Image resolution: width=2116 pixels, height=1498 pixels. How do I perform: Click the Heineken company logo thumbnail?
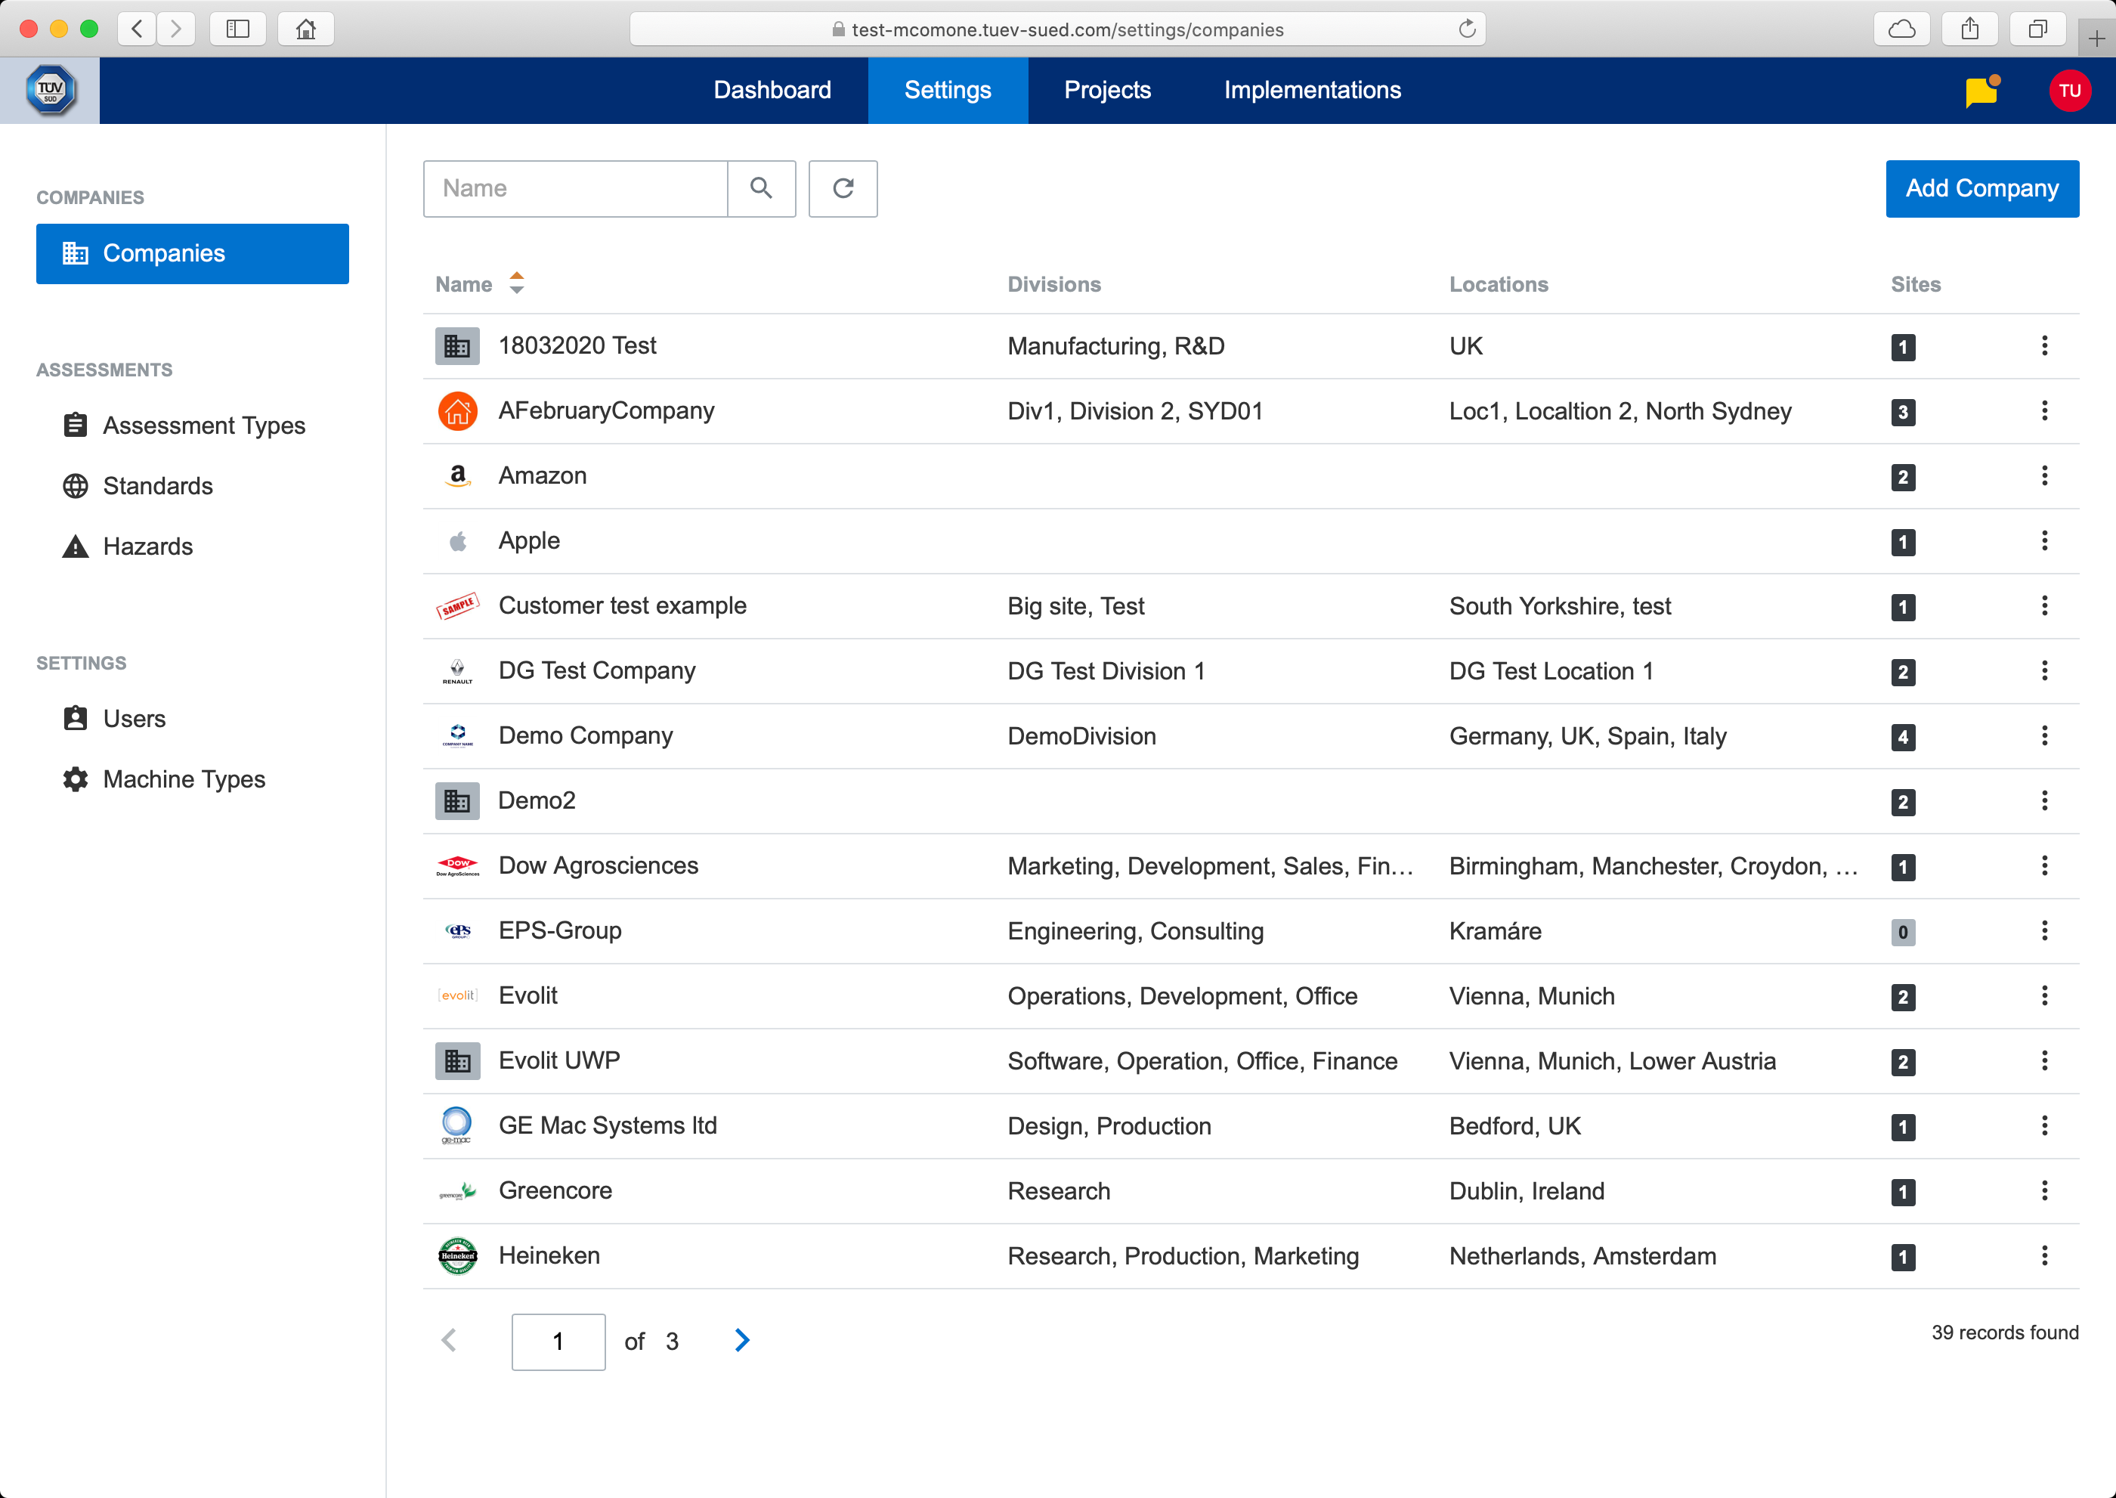(x=456, y=1255)
